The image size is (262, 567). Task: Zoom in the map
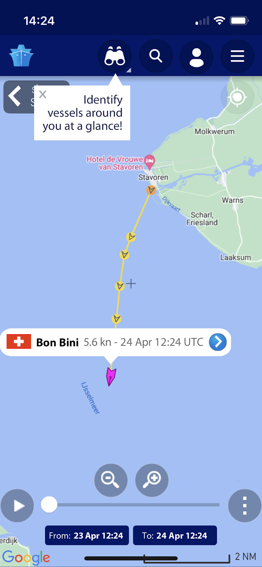point(152,480)
